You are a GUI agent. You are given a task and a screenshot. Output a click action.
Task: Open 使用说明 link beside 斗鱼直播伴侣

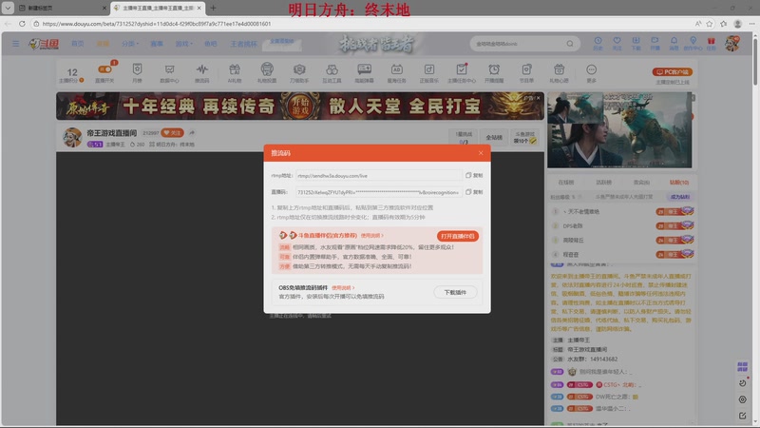(x=371, y=235)
